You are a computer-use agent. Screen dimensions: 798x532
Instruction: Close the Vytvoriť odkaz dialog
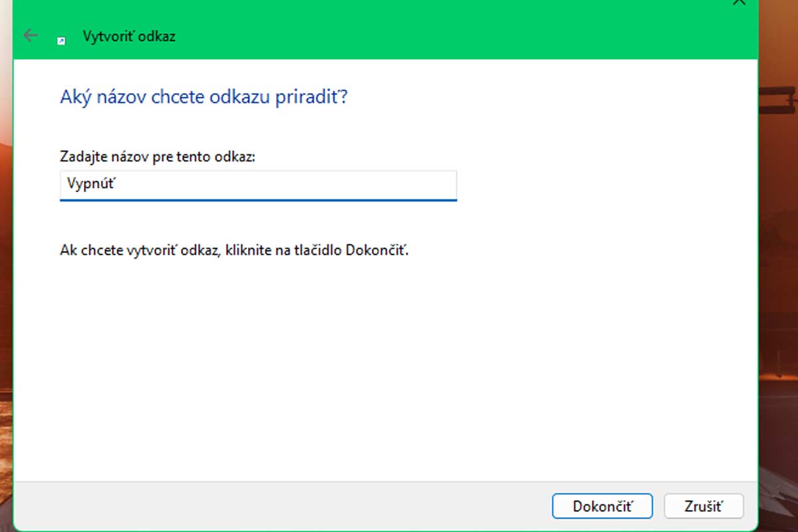tap(739, 3)
